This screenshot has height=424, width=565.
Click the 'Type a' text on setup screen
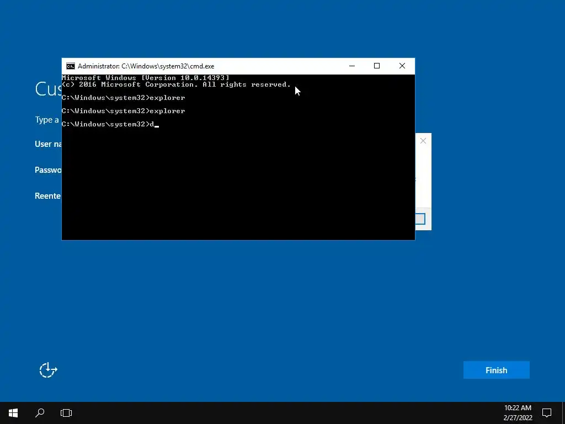pos(47,120)
